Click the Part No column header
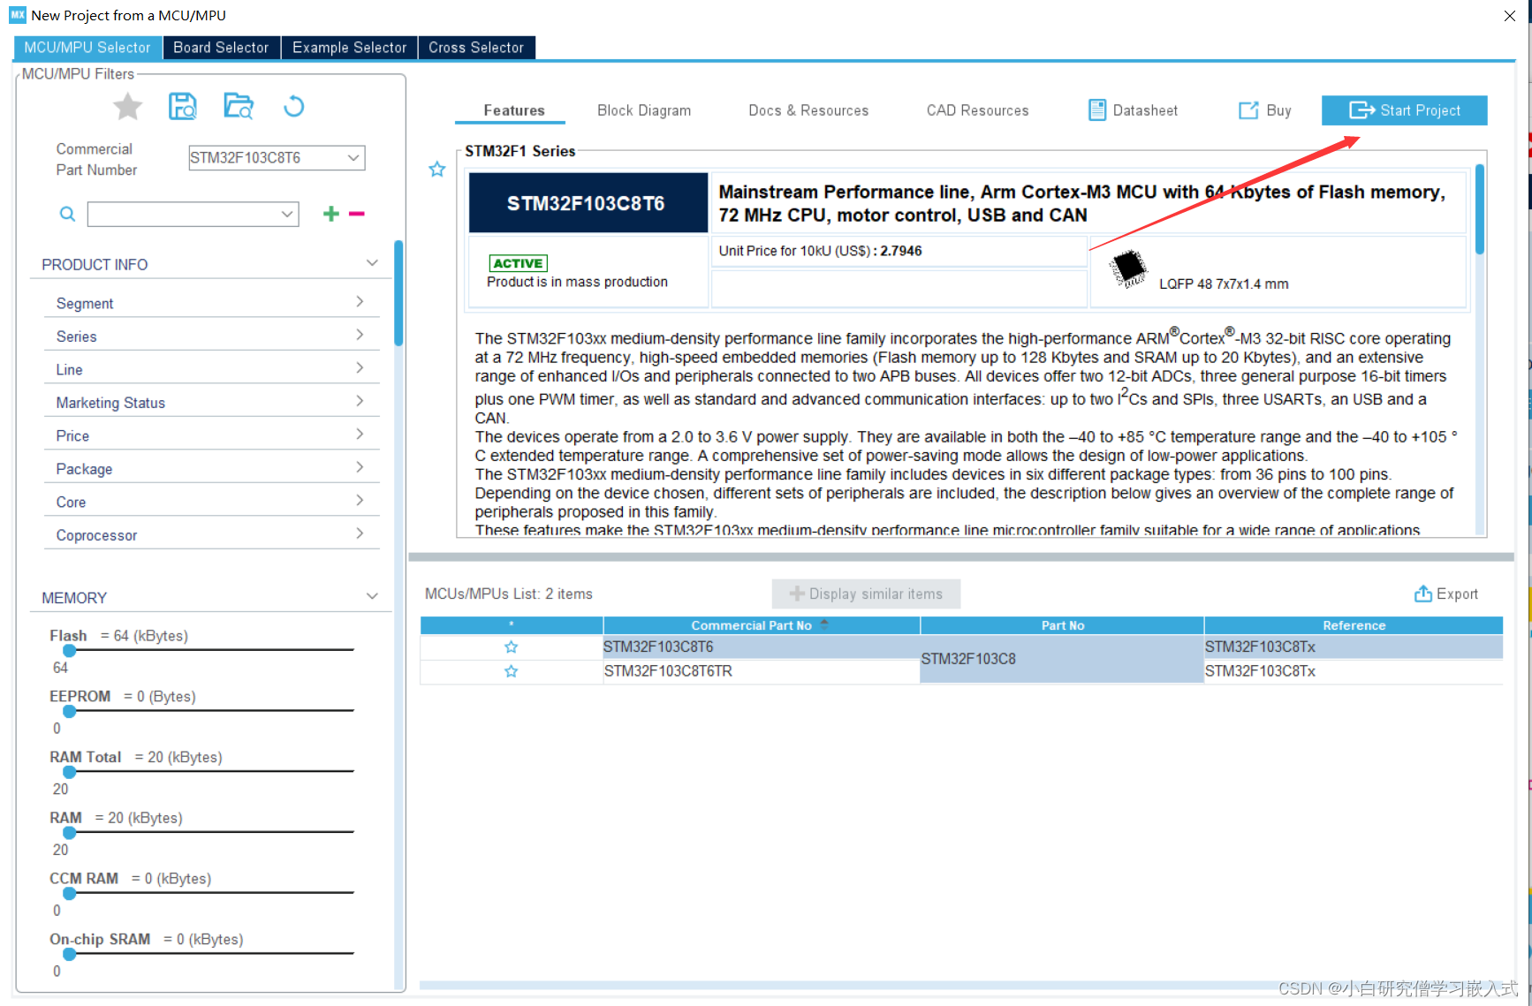Image resolution: width=1532 pixels, height=1006 pixels. coord(1062,625)
